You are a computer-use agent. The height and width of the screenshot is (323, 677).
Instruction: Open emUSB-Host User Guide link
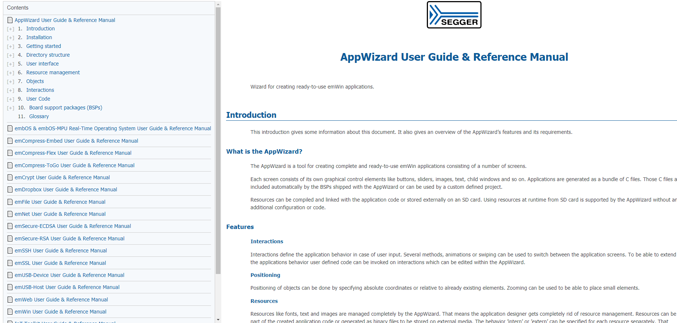pyautogui.click(x=67, y=287)
